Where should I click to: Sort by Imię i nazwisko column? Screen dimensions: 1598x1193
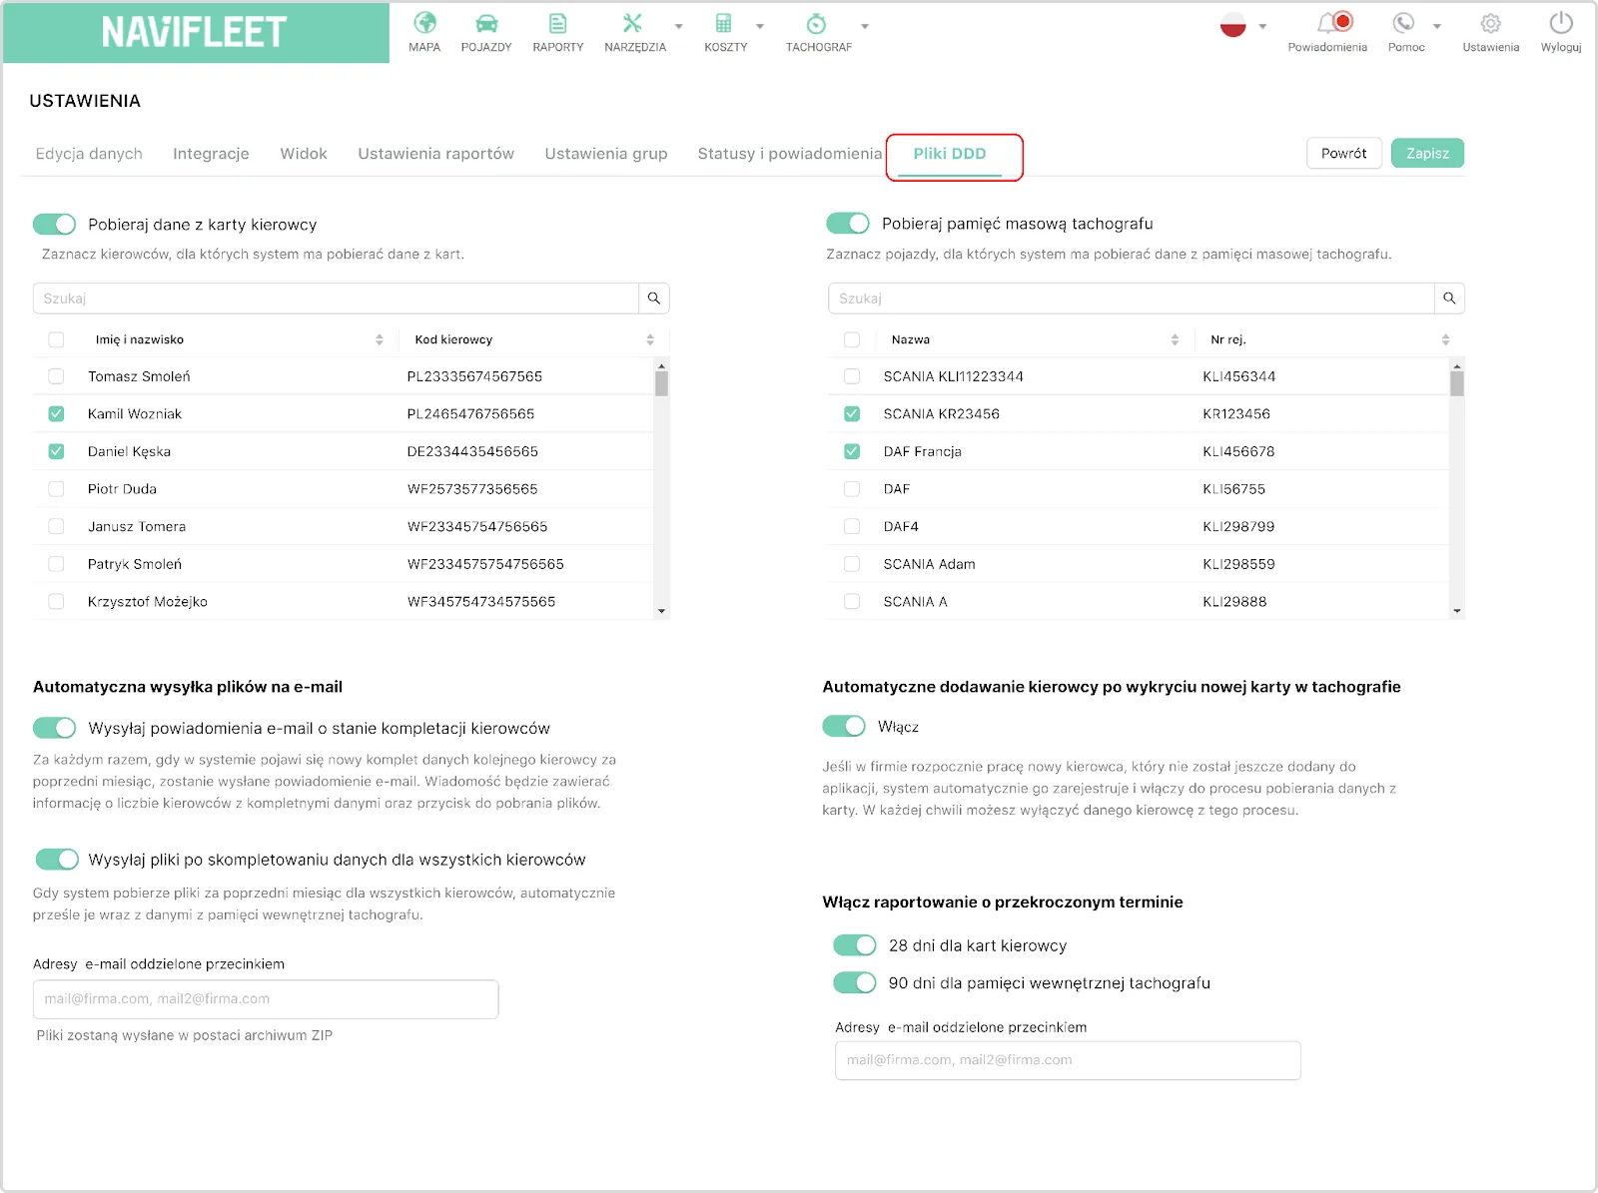(380, 339)
